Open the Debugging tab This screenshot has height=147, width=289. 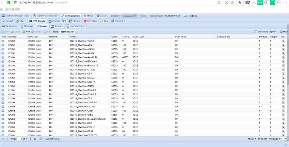tap(118, 21)
